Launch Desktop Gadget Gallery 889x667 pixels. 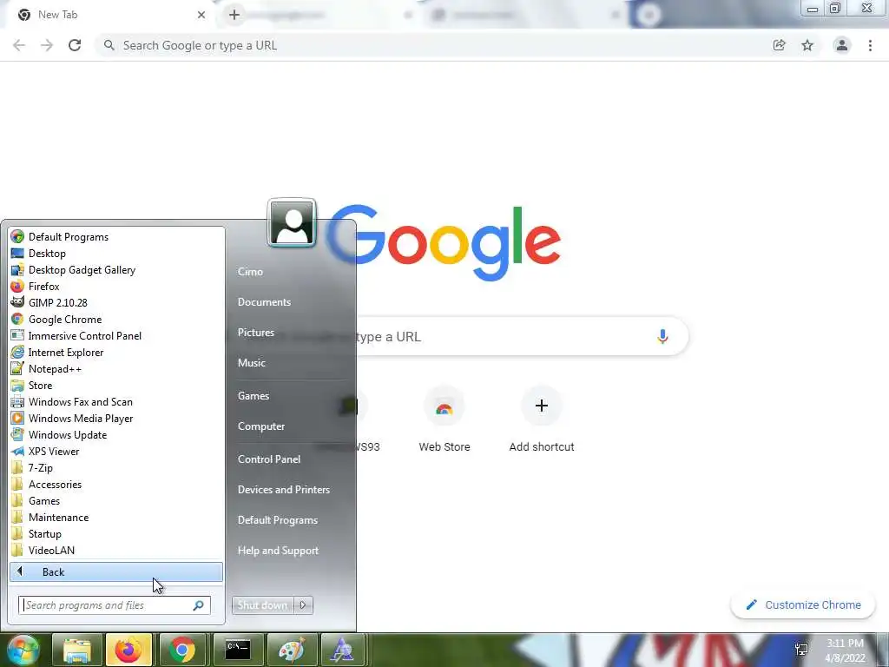(116, 269)
